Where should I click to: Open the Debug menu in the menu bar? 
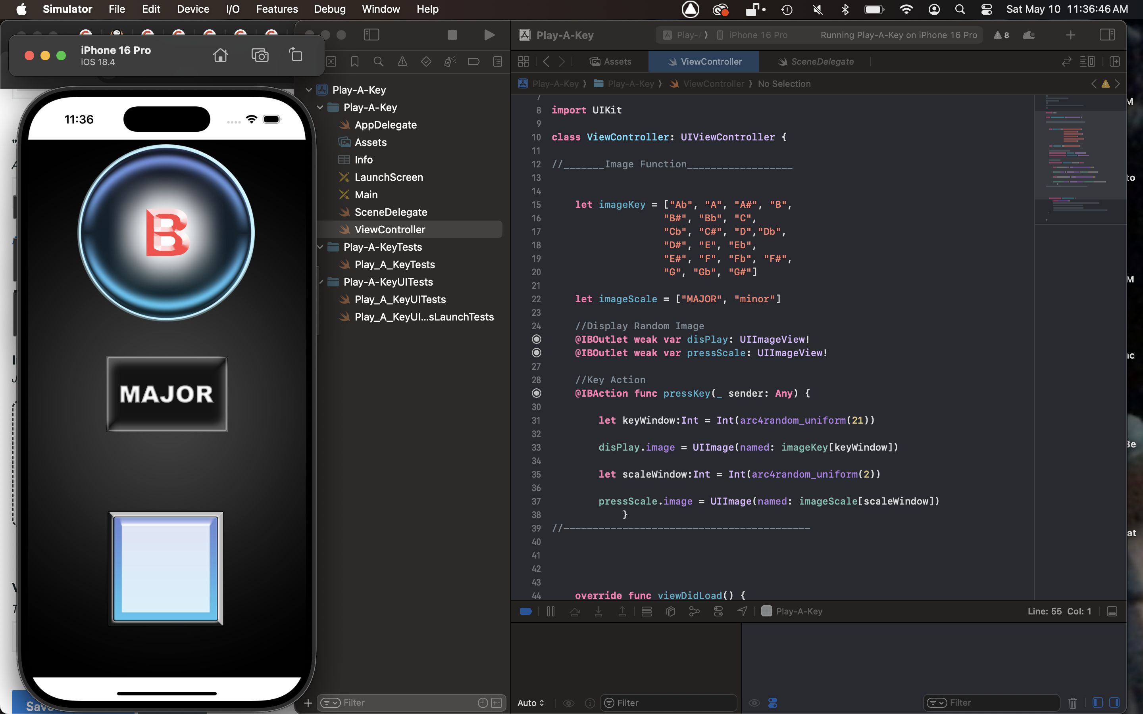click(x=330, y=9)
